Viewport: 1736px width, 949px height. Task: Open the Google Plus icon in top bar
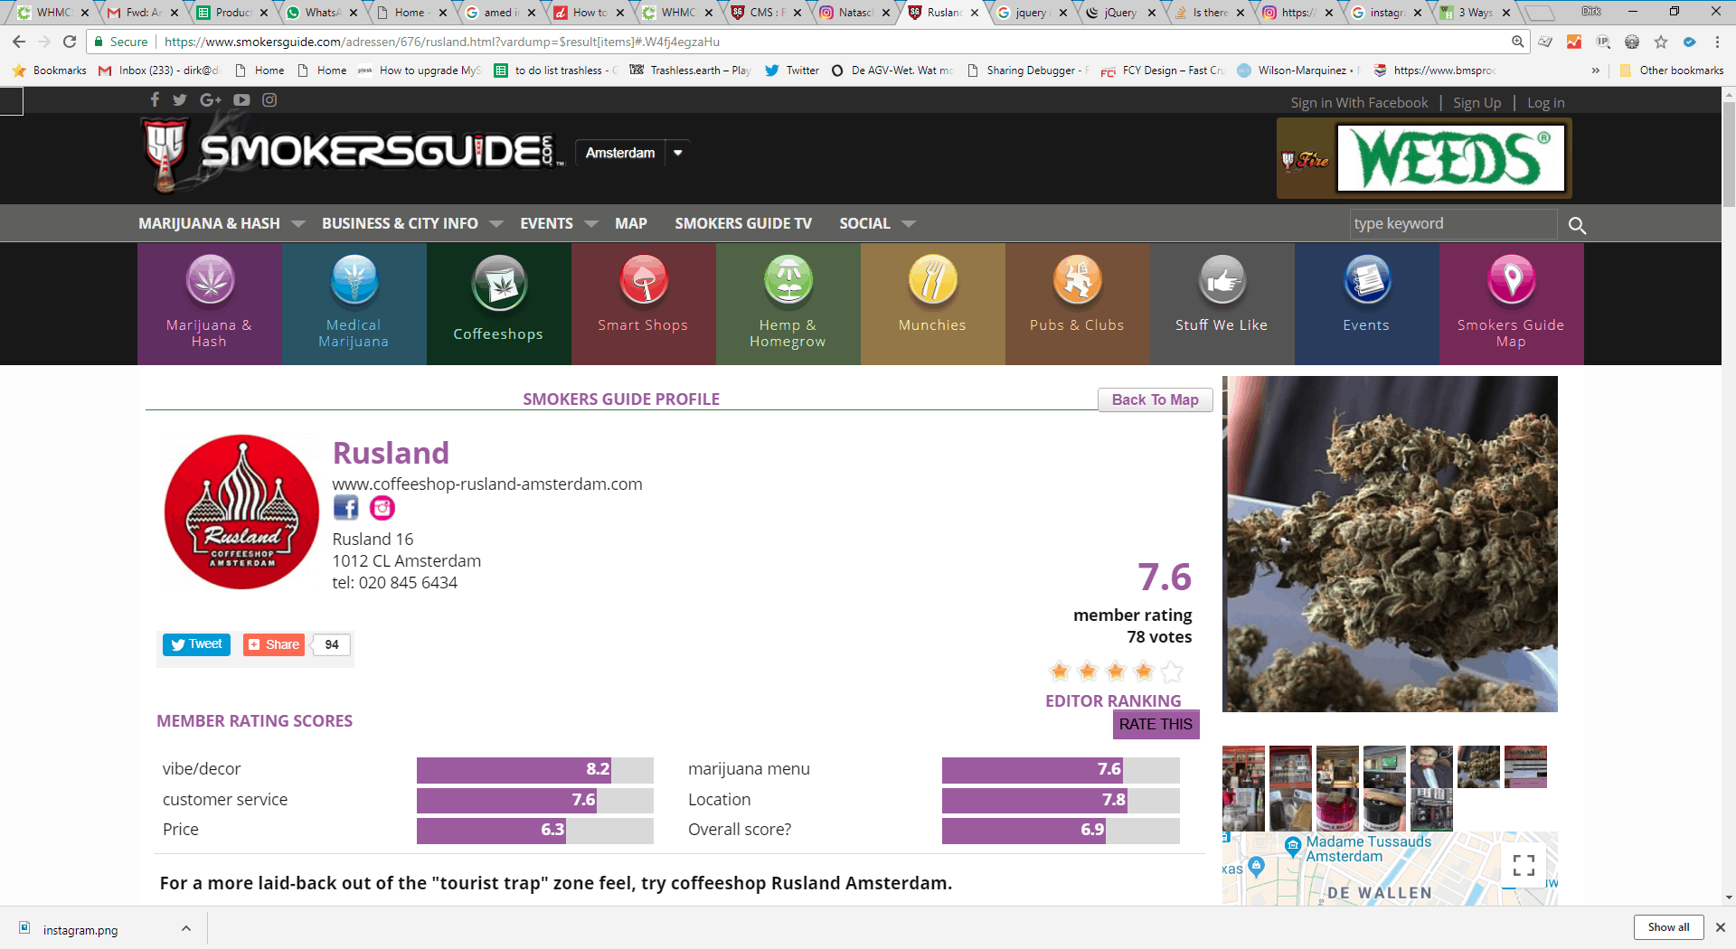click(211, 100)
